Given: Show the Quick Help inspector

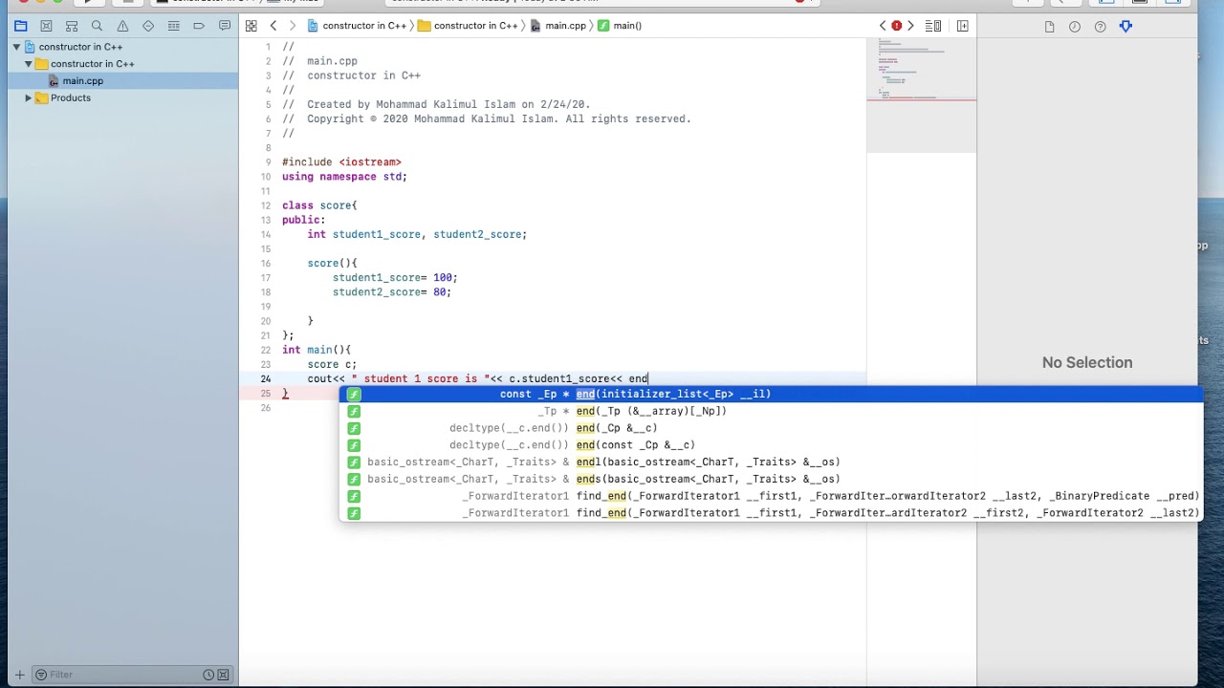Looking at the screenshot, I should point(1101,27).
